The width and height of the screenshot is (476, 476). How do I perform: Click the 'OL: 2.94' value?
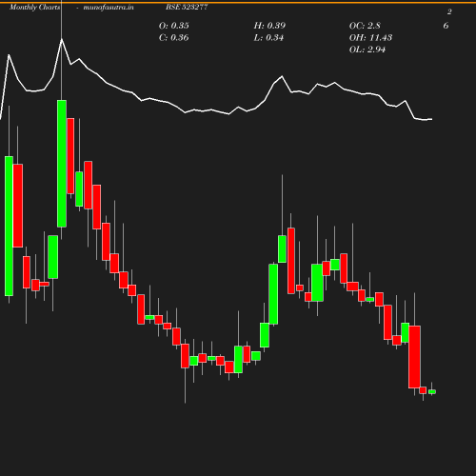pos(367,50)
